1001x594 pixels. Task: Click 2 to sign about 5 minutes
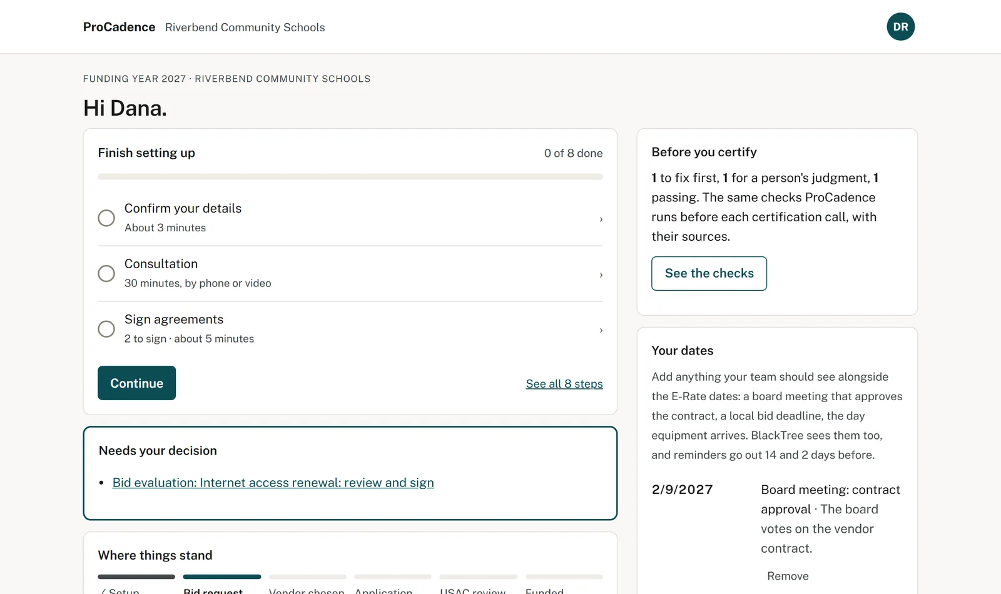pyautogui.click(x=189, y=339)
